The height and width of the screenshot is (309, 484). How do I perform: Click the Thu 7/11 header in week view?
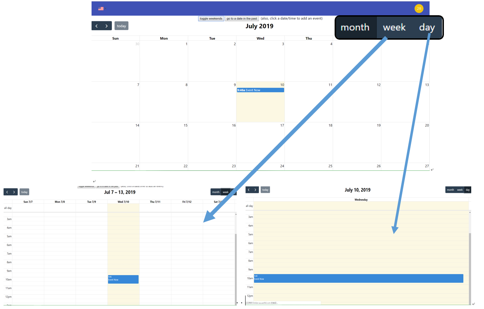[x=155, y=202]
